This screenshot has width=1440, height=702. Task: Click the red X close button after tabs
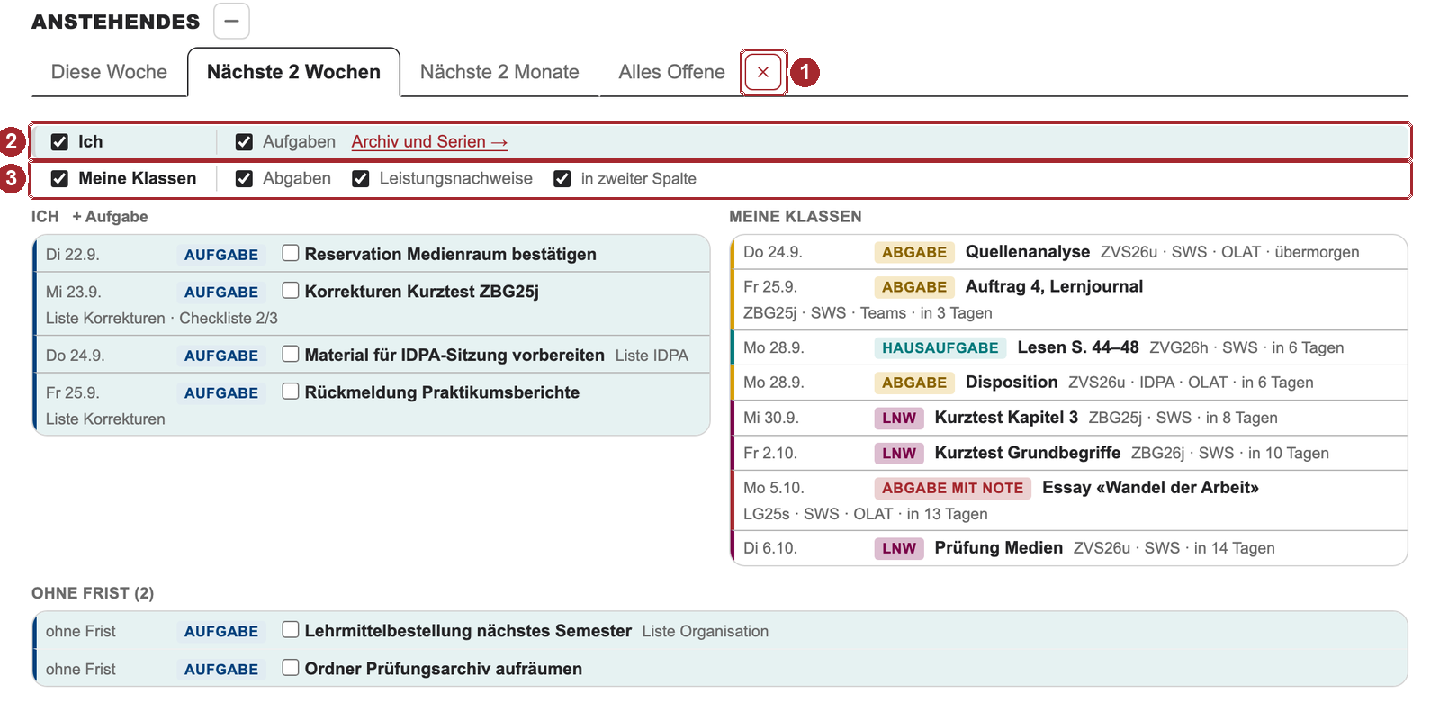pyautogui.click(x=763, y=72)
